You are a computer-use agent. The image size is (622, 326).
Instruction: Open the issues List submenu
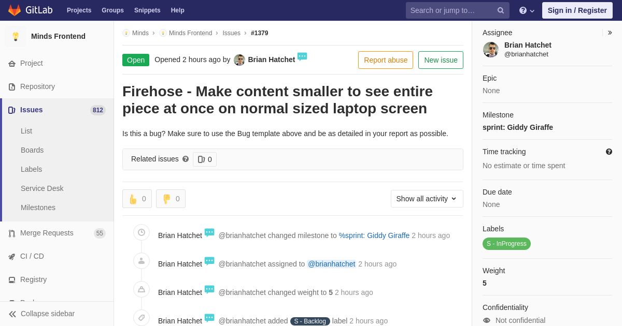[x=26, y=131]
